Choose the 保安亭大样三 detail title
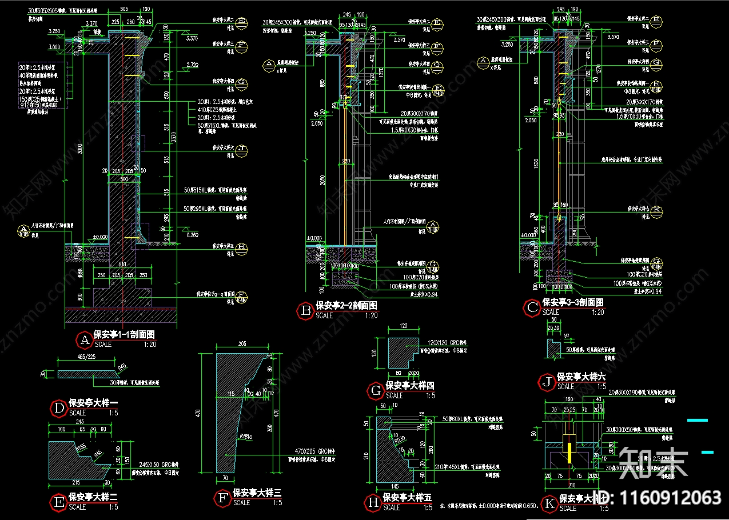This screenshot has height=520, width=729. 257,493
